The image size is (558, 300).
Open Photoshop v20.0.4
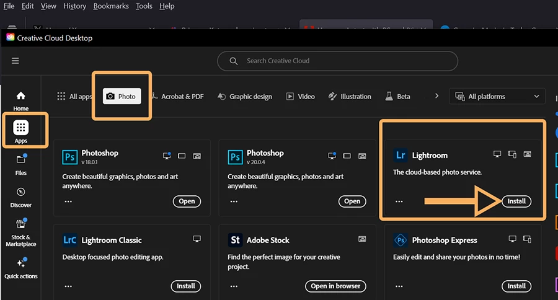[352, 201]
